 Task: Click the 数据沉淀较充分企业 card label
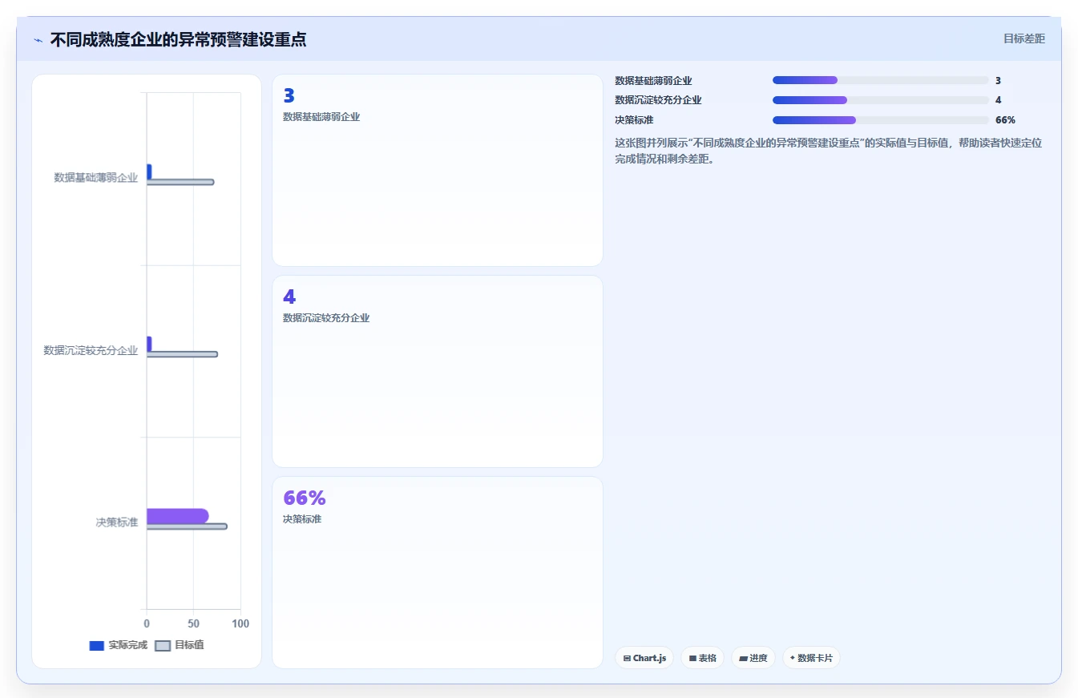click(326, 318)
